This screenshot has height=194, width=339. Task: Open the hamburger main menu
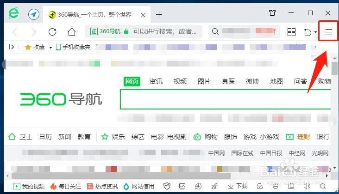329,32
